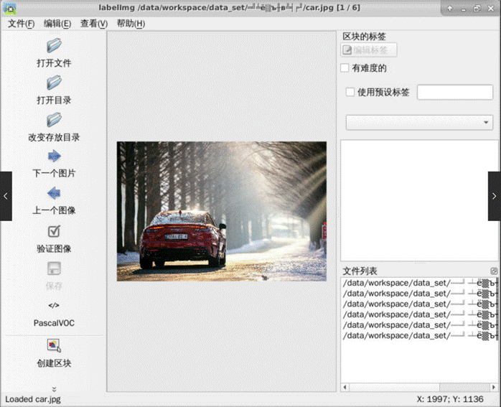Viewport: 501px width, 407px height.
Task: Click the title bar keep-above arrow icon
Action: [x=450, y=9]
